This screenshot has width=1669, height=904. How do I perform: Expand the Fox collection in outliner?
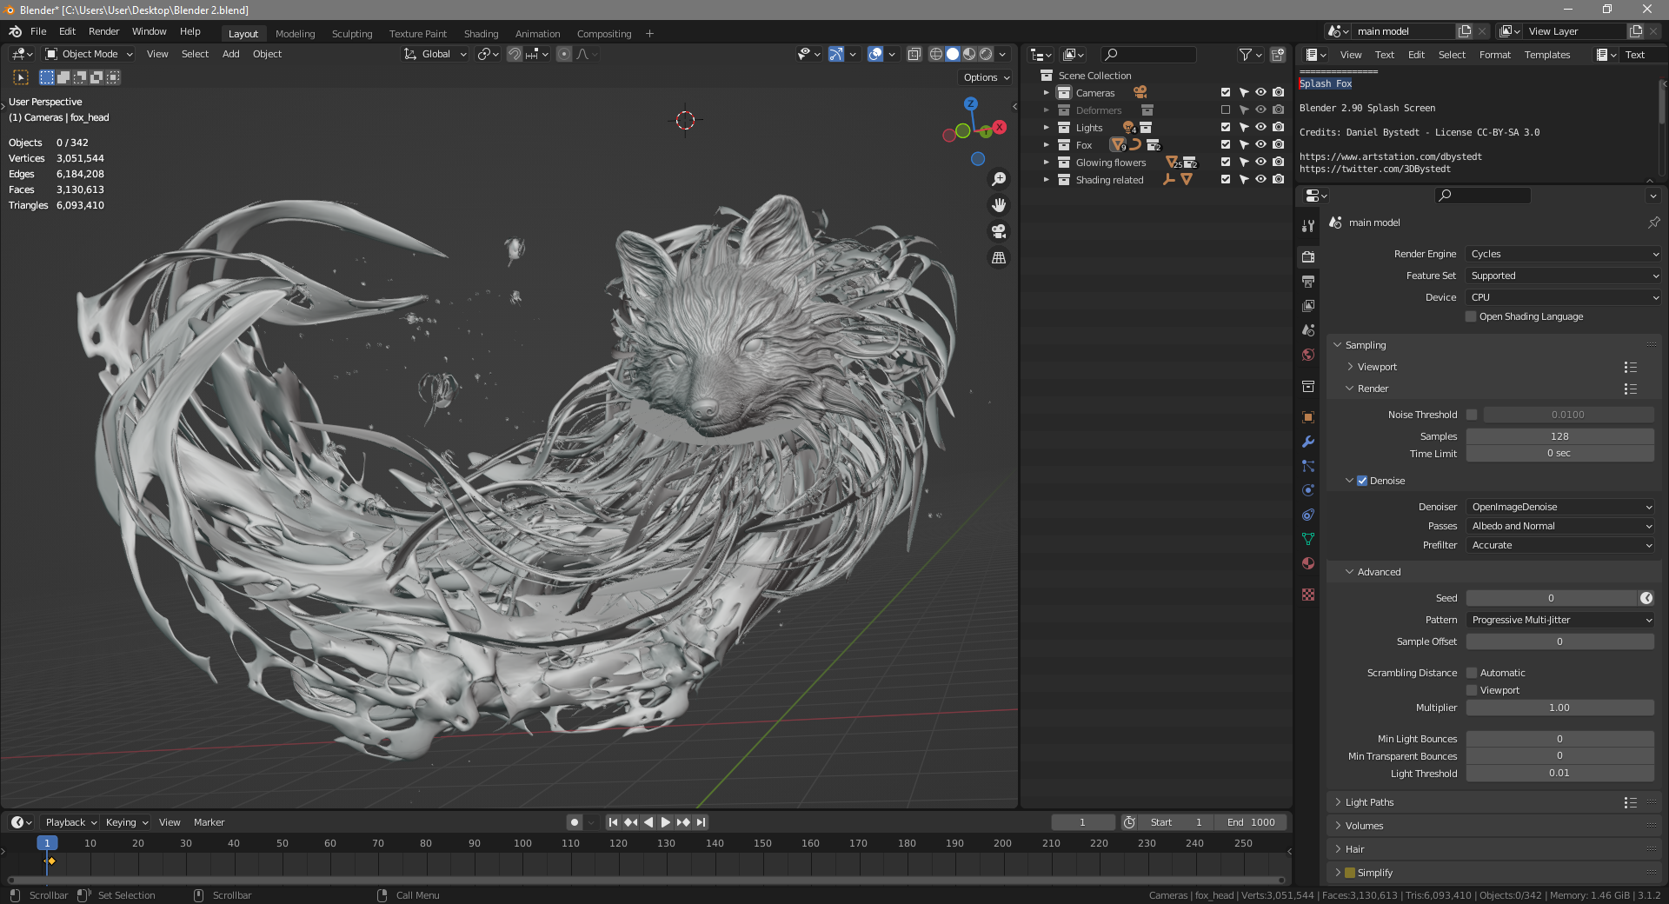point(1047,145)
